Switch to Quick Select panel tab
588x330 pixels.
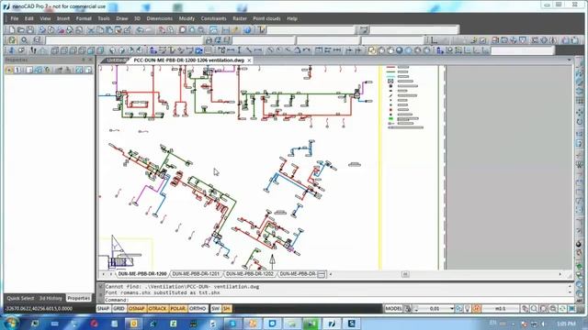click(20, 298)
